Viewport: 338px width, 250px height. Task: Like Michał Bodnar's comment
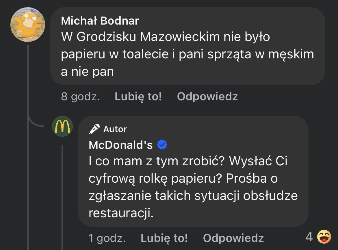(138, 97)
